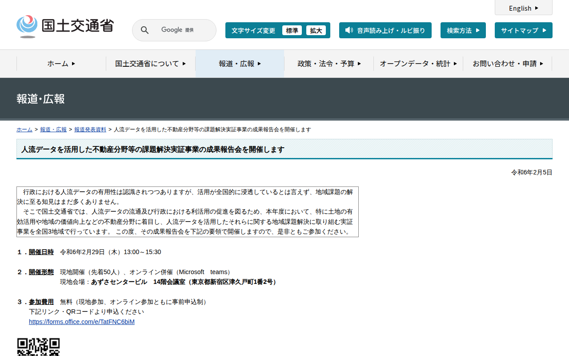Click the 文字サイズ変更 label
Image resolution: width=569 pixels, height=356 pixels.
(x=253, y=30)
